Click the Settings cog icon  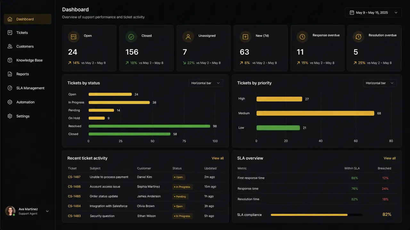[10, 116]
